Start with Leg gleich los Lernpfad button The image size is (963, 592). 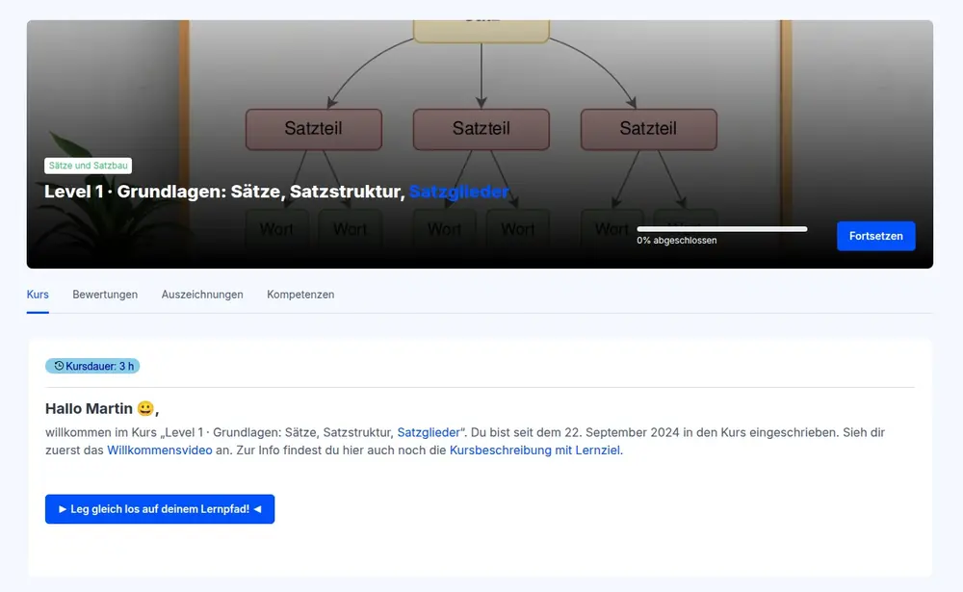point(160,509)
